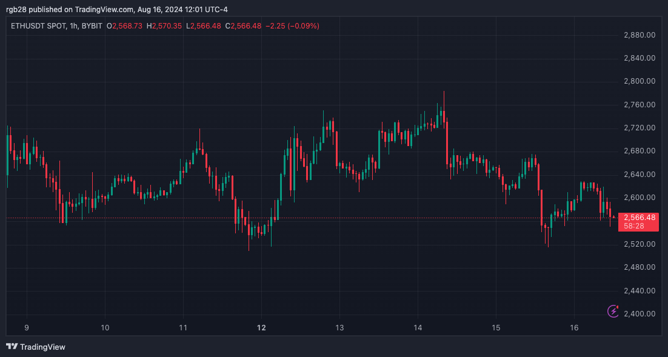Click the H2,570.35 high value in legend
The image size is (668, 357).
point(164,26)
